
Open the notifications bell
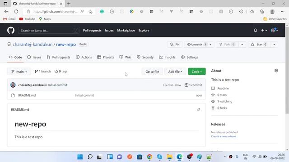tap(255, 30)
